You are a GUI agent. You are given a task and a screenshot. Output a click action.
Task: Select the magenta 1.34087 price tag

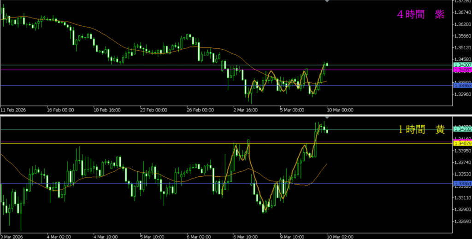coord(462,70)
